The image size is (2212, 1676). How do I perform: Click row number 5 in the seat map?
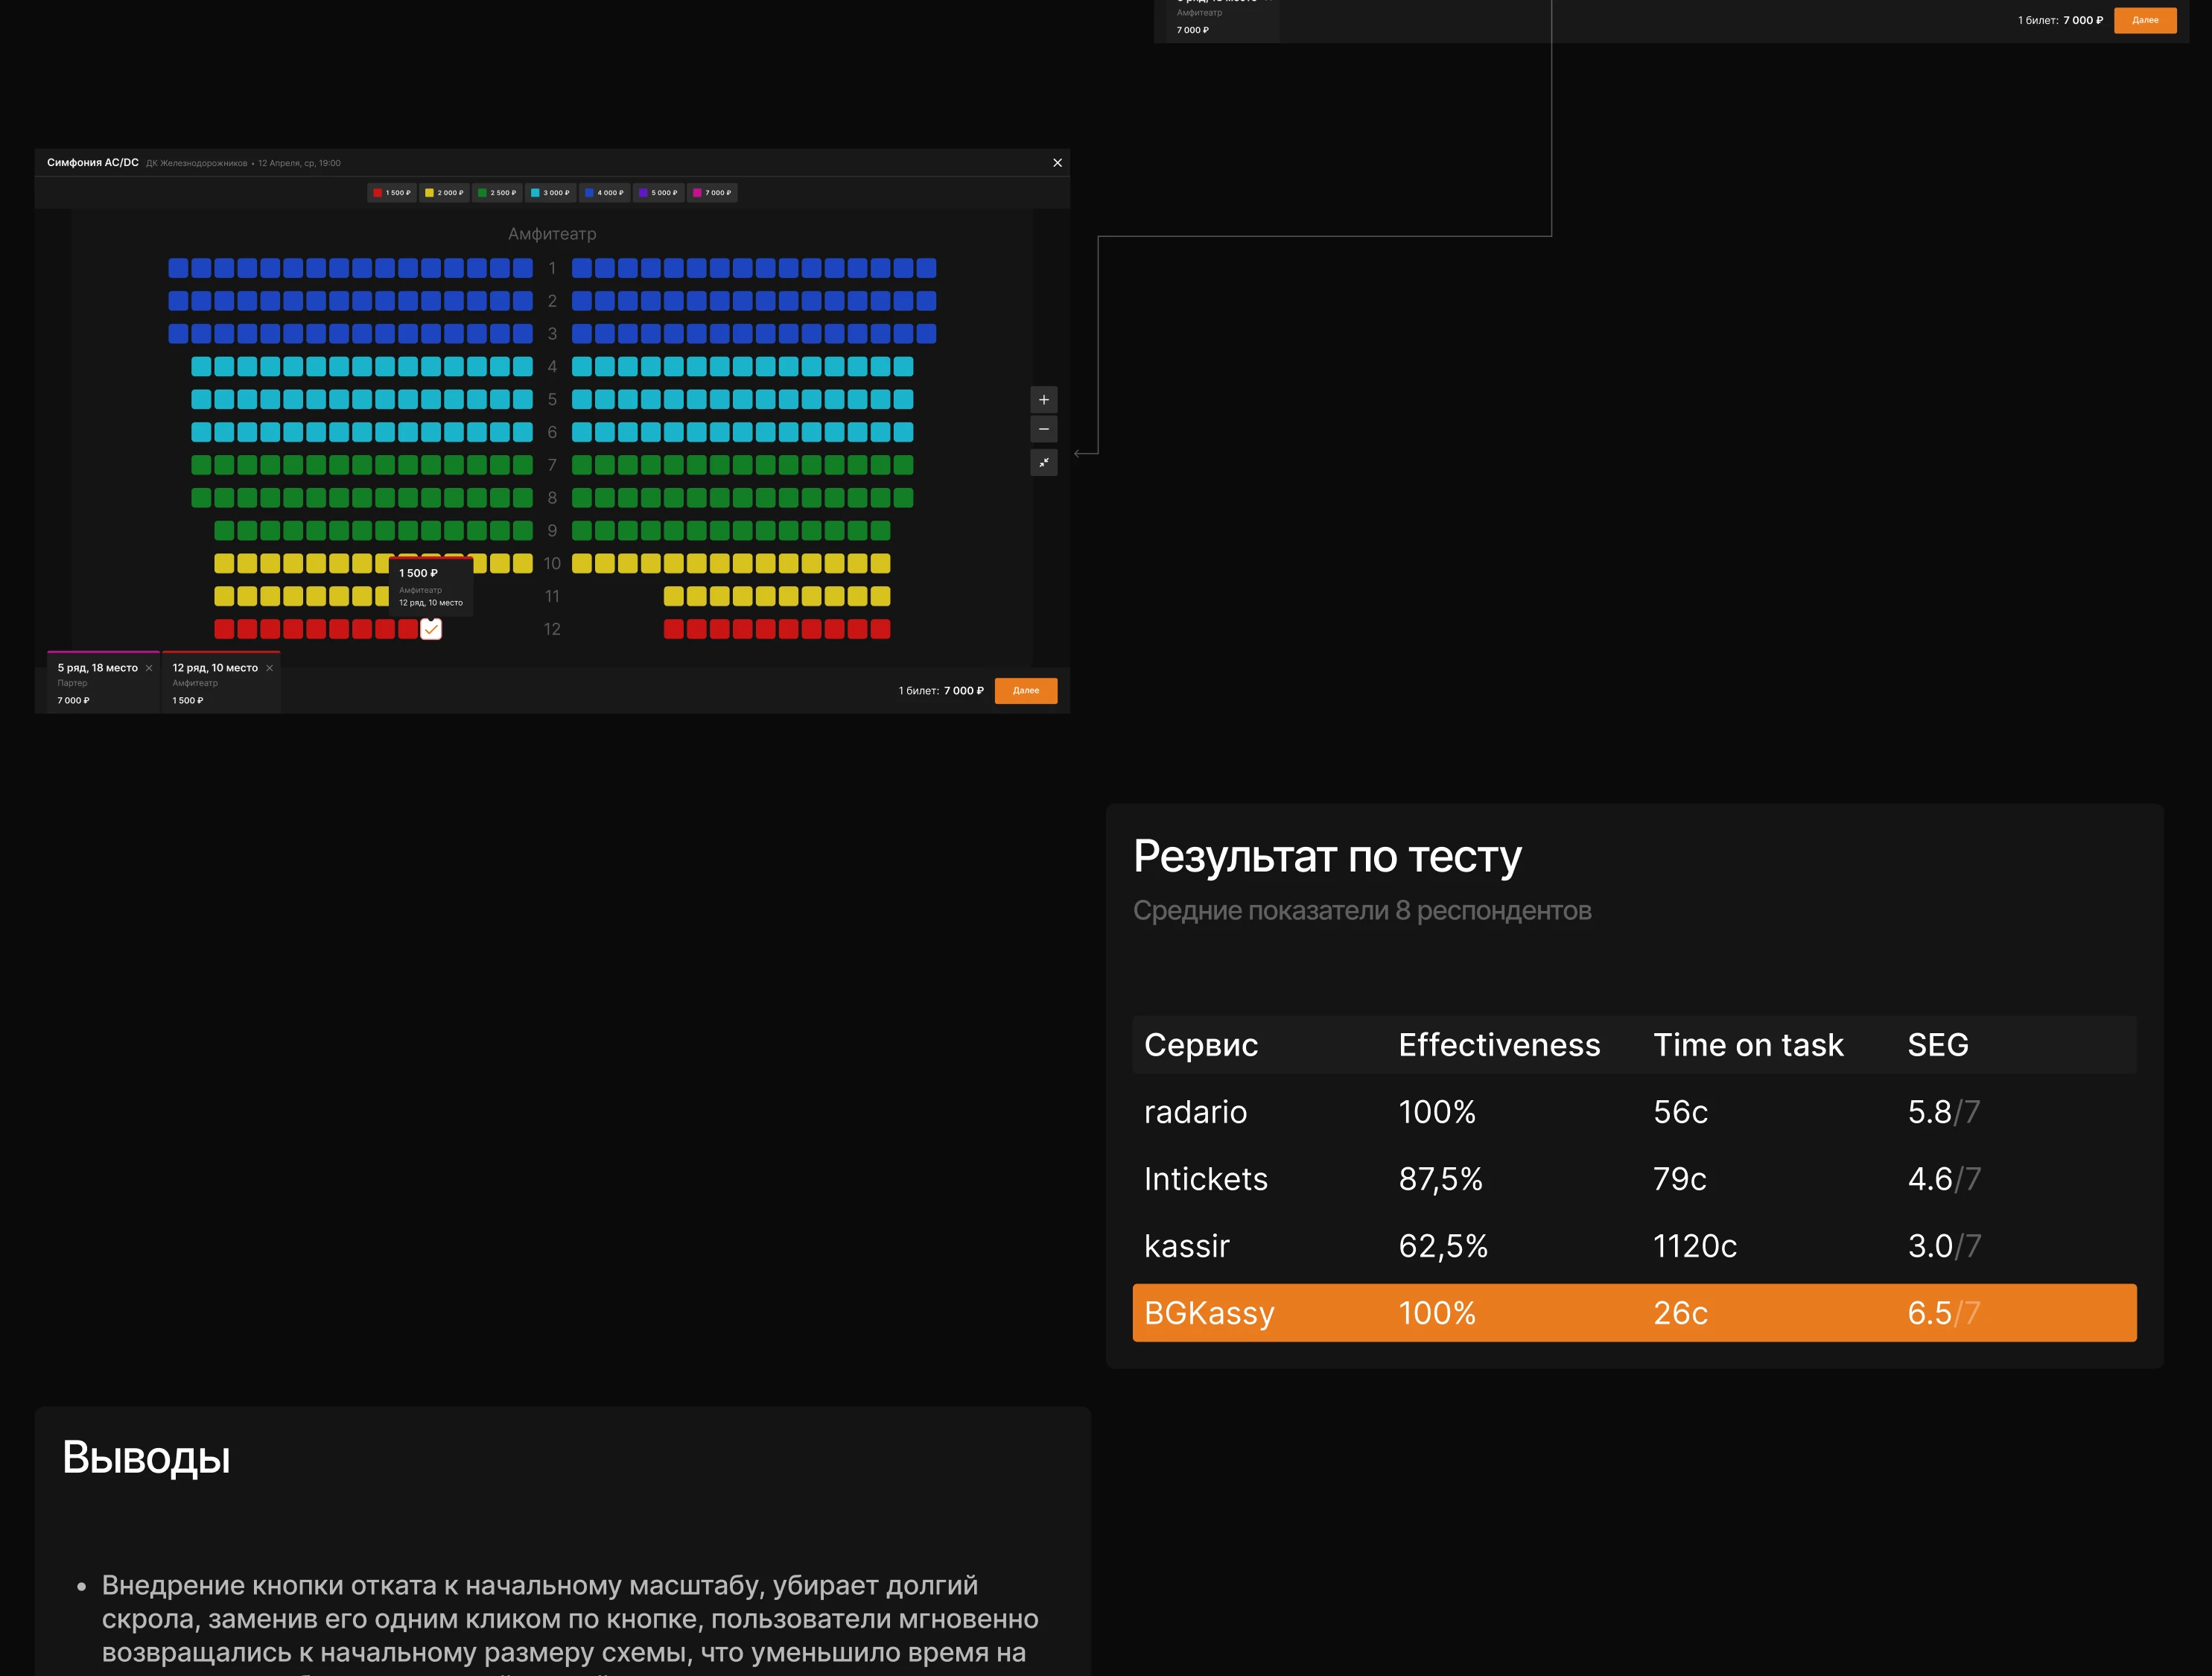pyautogui.click(x=552, y=400)
